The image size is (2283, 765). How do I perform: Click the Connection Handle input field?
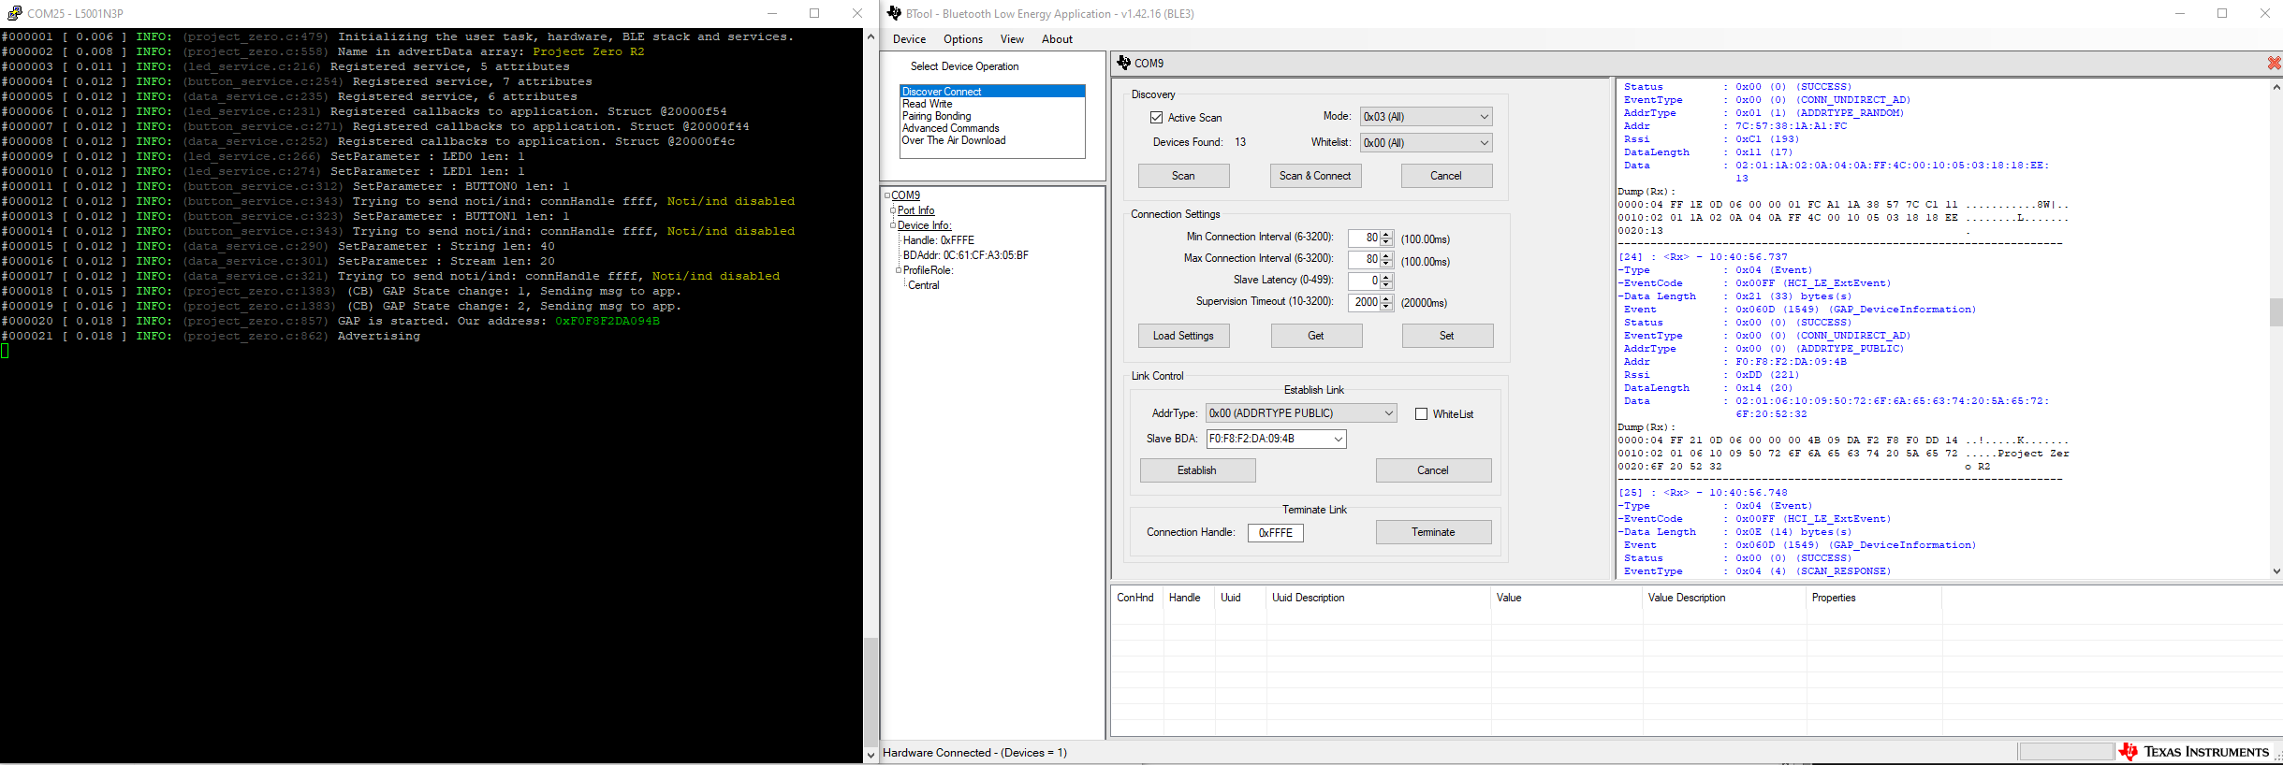tap(1275, 533)
